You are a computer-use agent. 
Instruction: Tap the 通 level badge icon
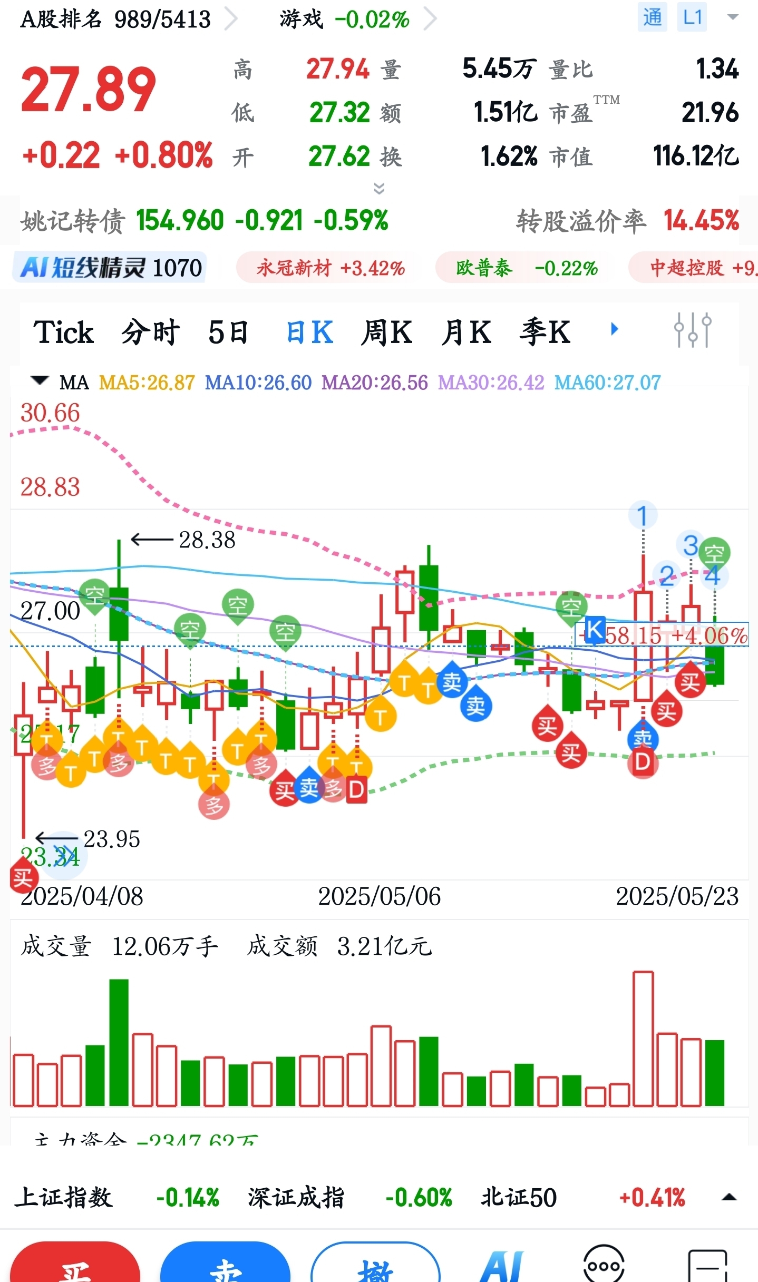click(x=652, y=17)
